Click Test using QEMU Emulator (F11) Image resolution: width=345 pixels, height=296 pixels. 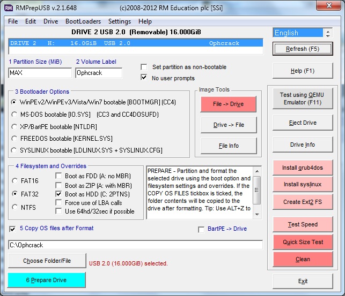pyautogui.click(x=303, y=98)
